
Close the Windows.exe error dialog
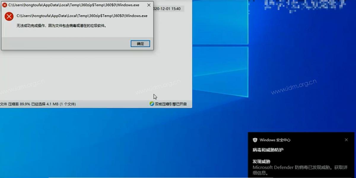(149, 5)
